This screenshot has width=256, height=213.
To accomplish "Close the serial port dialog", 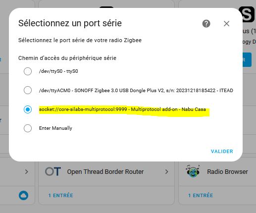I will click(x=226, y=24).
